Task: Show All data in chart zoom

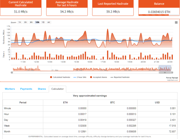Action: (49, 22)
